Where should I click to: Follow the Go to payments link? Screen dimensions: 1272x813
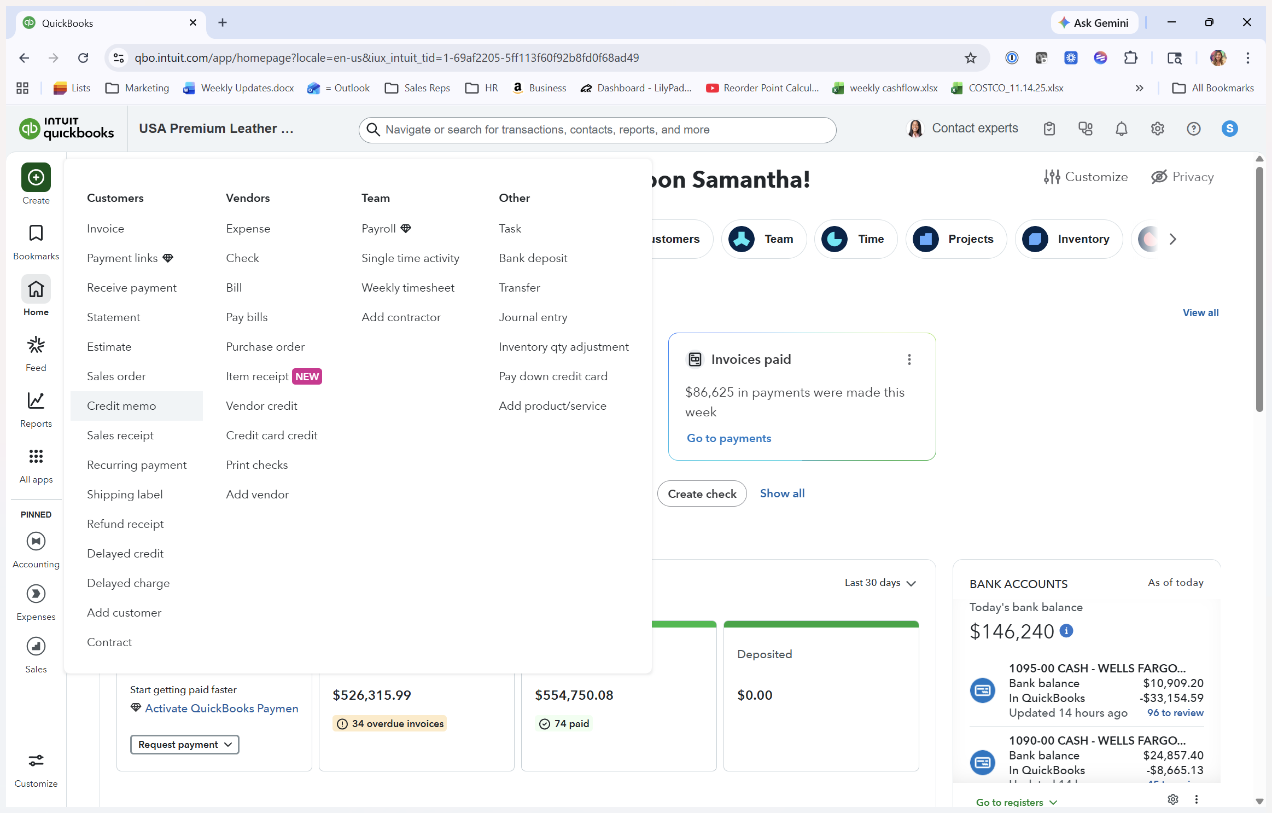point(728,438)
